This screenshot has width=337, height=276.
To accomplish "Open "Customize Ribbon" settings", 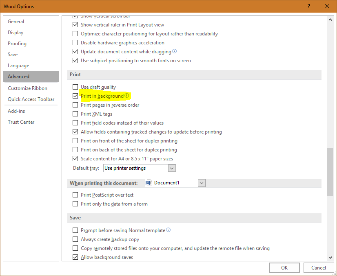I will pyautogui.click(x=28, y=88).
